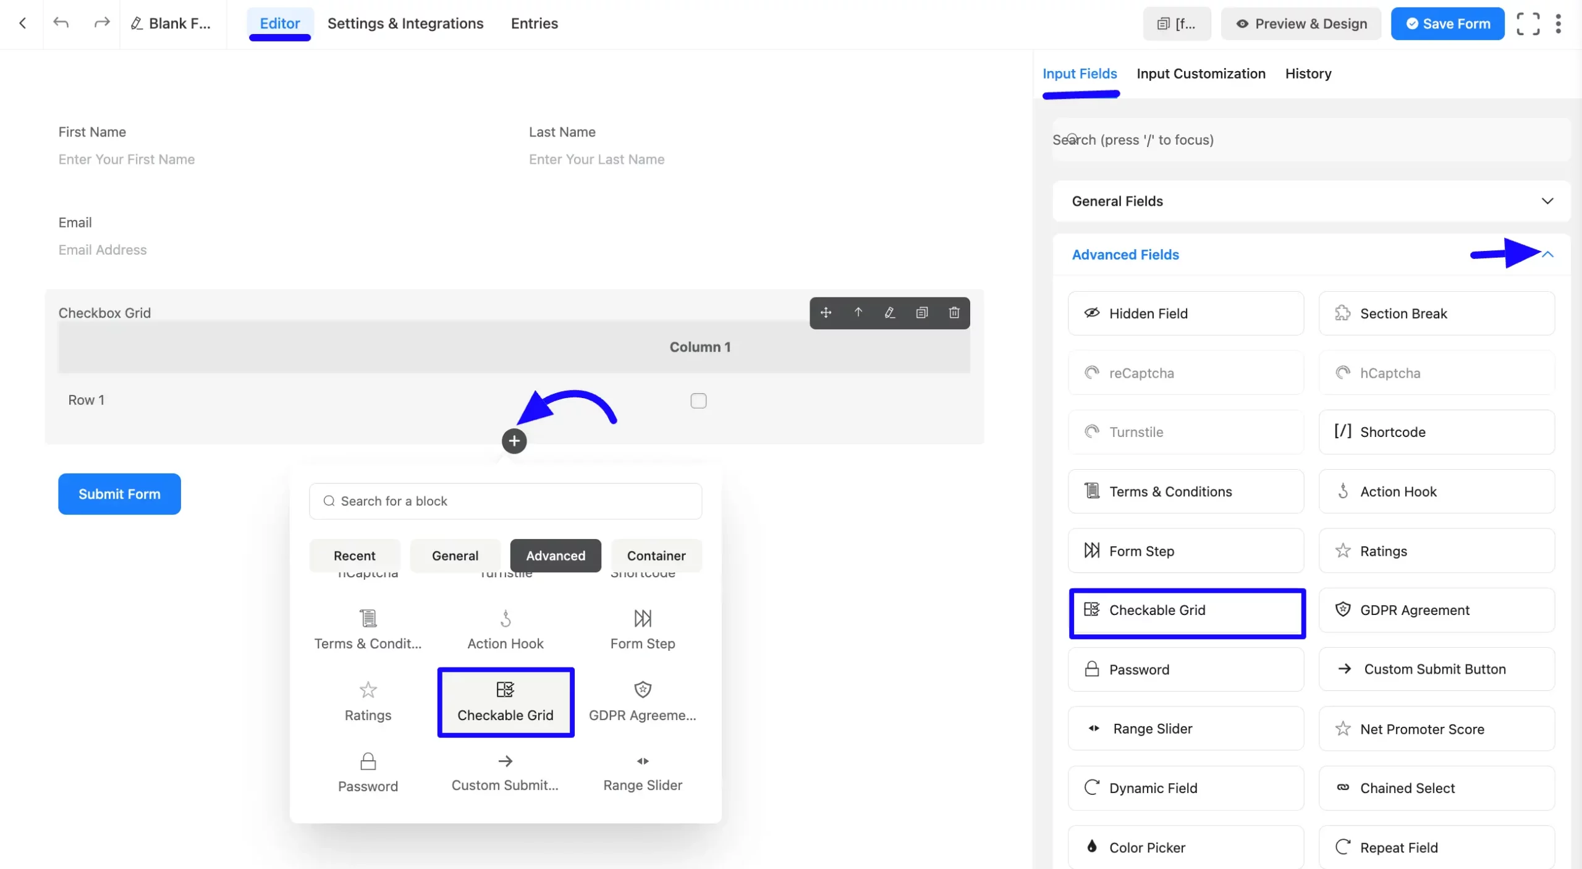Click the Preview & Design button
The image size is (1582, 869).
(x=1301, y=23)
